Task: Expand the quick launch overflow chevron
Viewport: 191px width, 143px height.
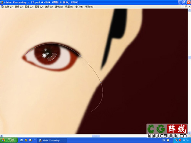Action: 35,140
